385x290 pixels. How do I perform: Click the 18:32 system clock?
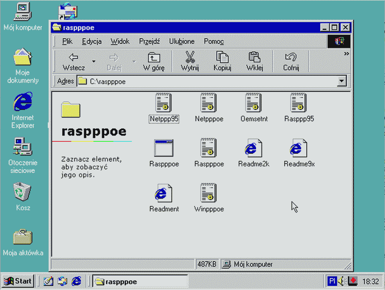coord(371,281)
